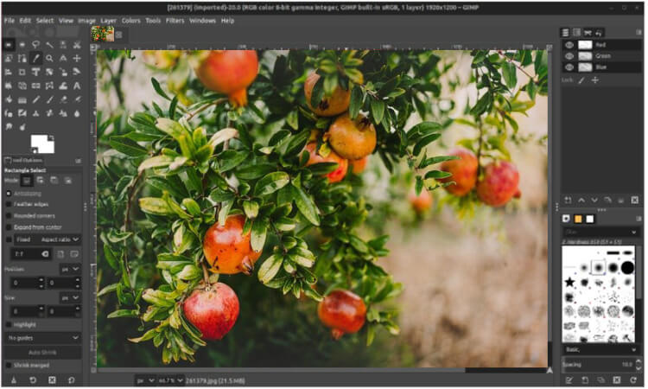Delete tool preset in Tool Options
The image size is (648, 389).
(52, 379)
